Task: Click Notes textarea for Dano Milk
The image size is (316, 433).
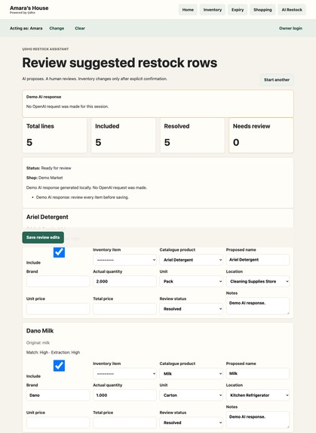Action: [x=258, y=419]
